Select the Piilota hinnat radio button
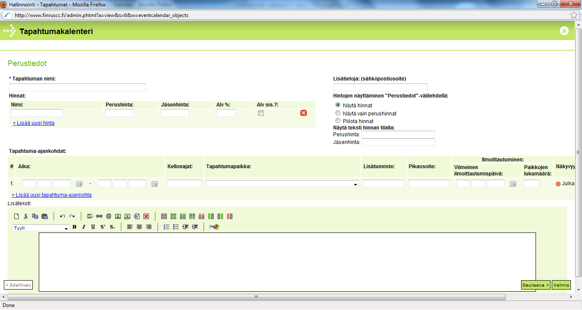The image size is (582, 310). 338,121
